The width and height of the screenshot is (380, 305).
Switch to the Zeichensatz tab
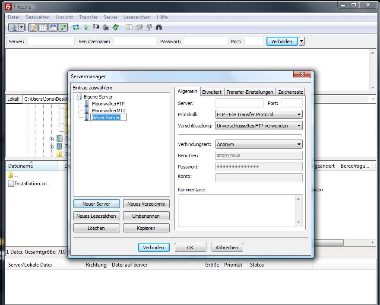point(290,92)
